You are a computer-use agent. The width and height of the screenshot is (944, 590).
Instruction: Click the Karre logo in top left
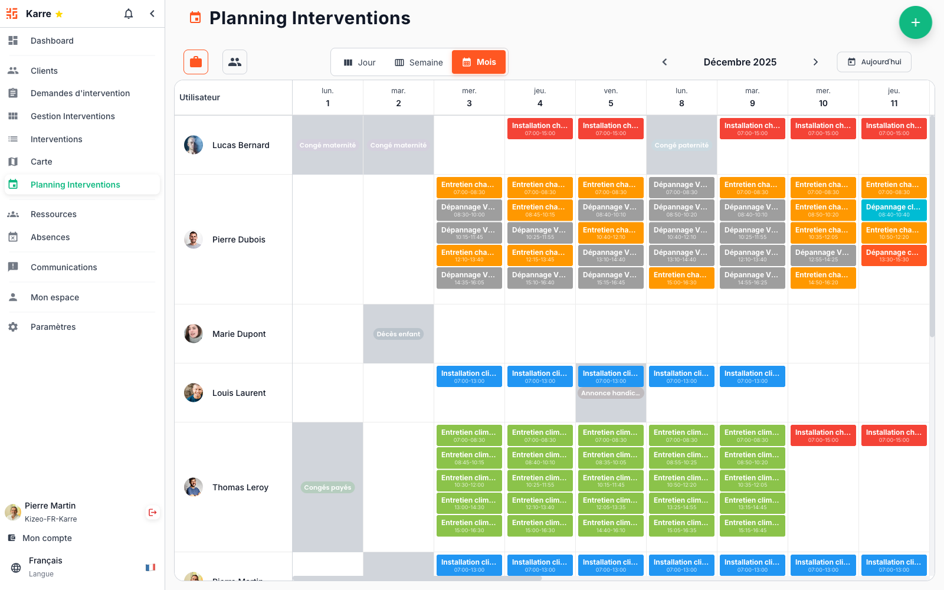(12, 13)
